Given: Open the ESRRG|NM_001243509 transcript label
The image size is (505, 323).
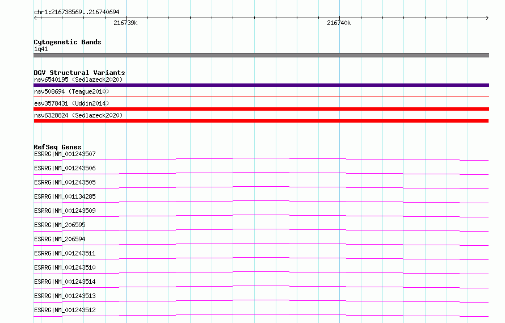Looking at the screenshot, I should [x=65, y=211].
